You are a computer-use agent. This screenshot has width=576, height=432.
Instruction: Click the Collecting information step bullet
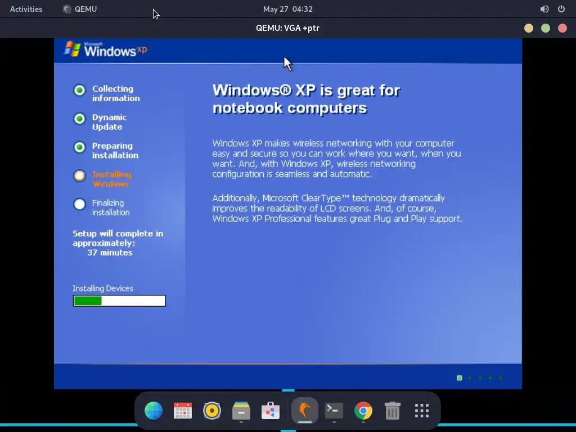(x=79, y=90)
